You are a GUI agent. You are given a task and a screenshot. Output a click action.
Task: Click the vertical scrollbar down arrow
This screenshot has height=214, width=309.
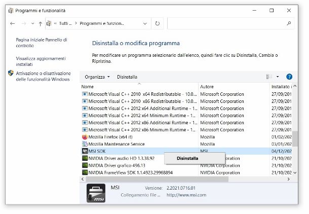pos(295,172)
